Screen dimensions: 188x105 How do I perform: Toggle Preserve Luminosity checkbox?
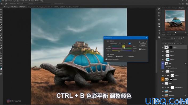tap(106, 59)
